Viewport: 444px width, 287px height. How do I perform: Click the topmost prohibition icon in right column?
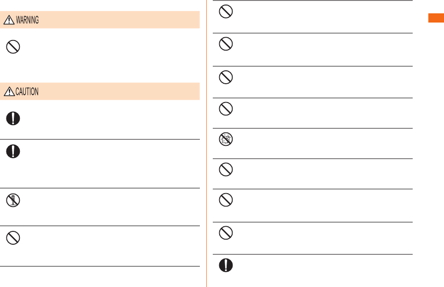[x=226, y=11]
